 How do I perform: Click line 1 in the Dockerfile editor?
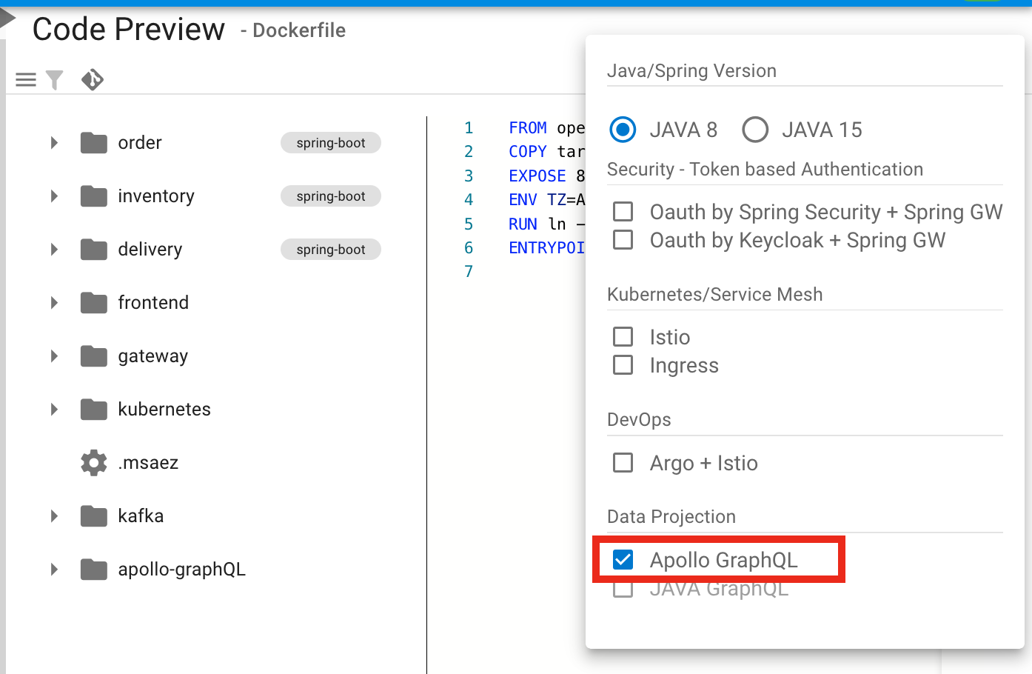546,128
